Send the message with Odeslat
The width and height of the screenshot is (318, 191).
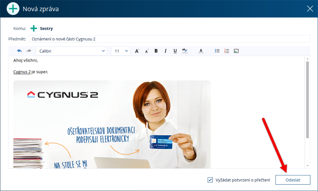pos(293,180)
